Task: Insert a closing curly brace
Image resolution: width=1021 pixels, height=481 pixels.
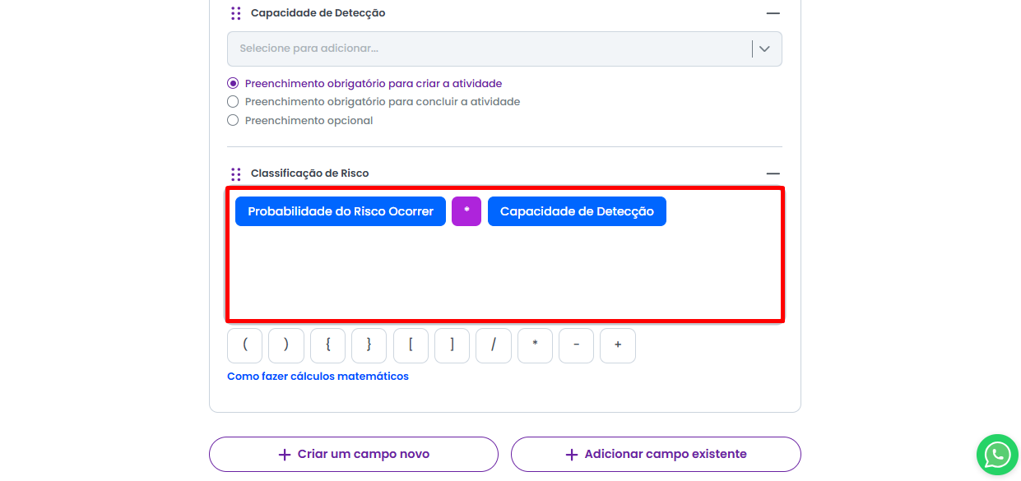Action: coord(369,346)
